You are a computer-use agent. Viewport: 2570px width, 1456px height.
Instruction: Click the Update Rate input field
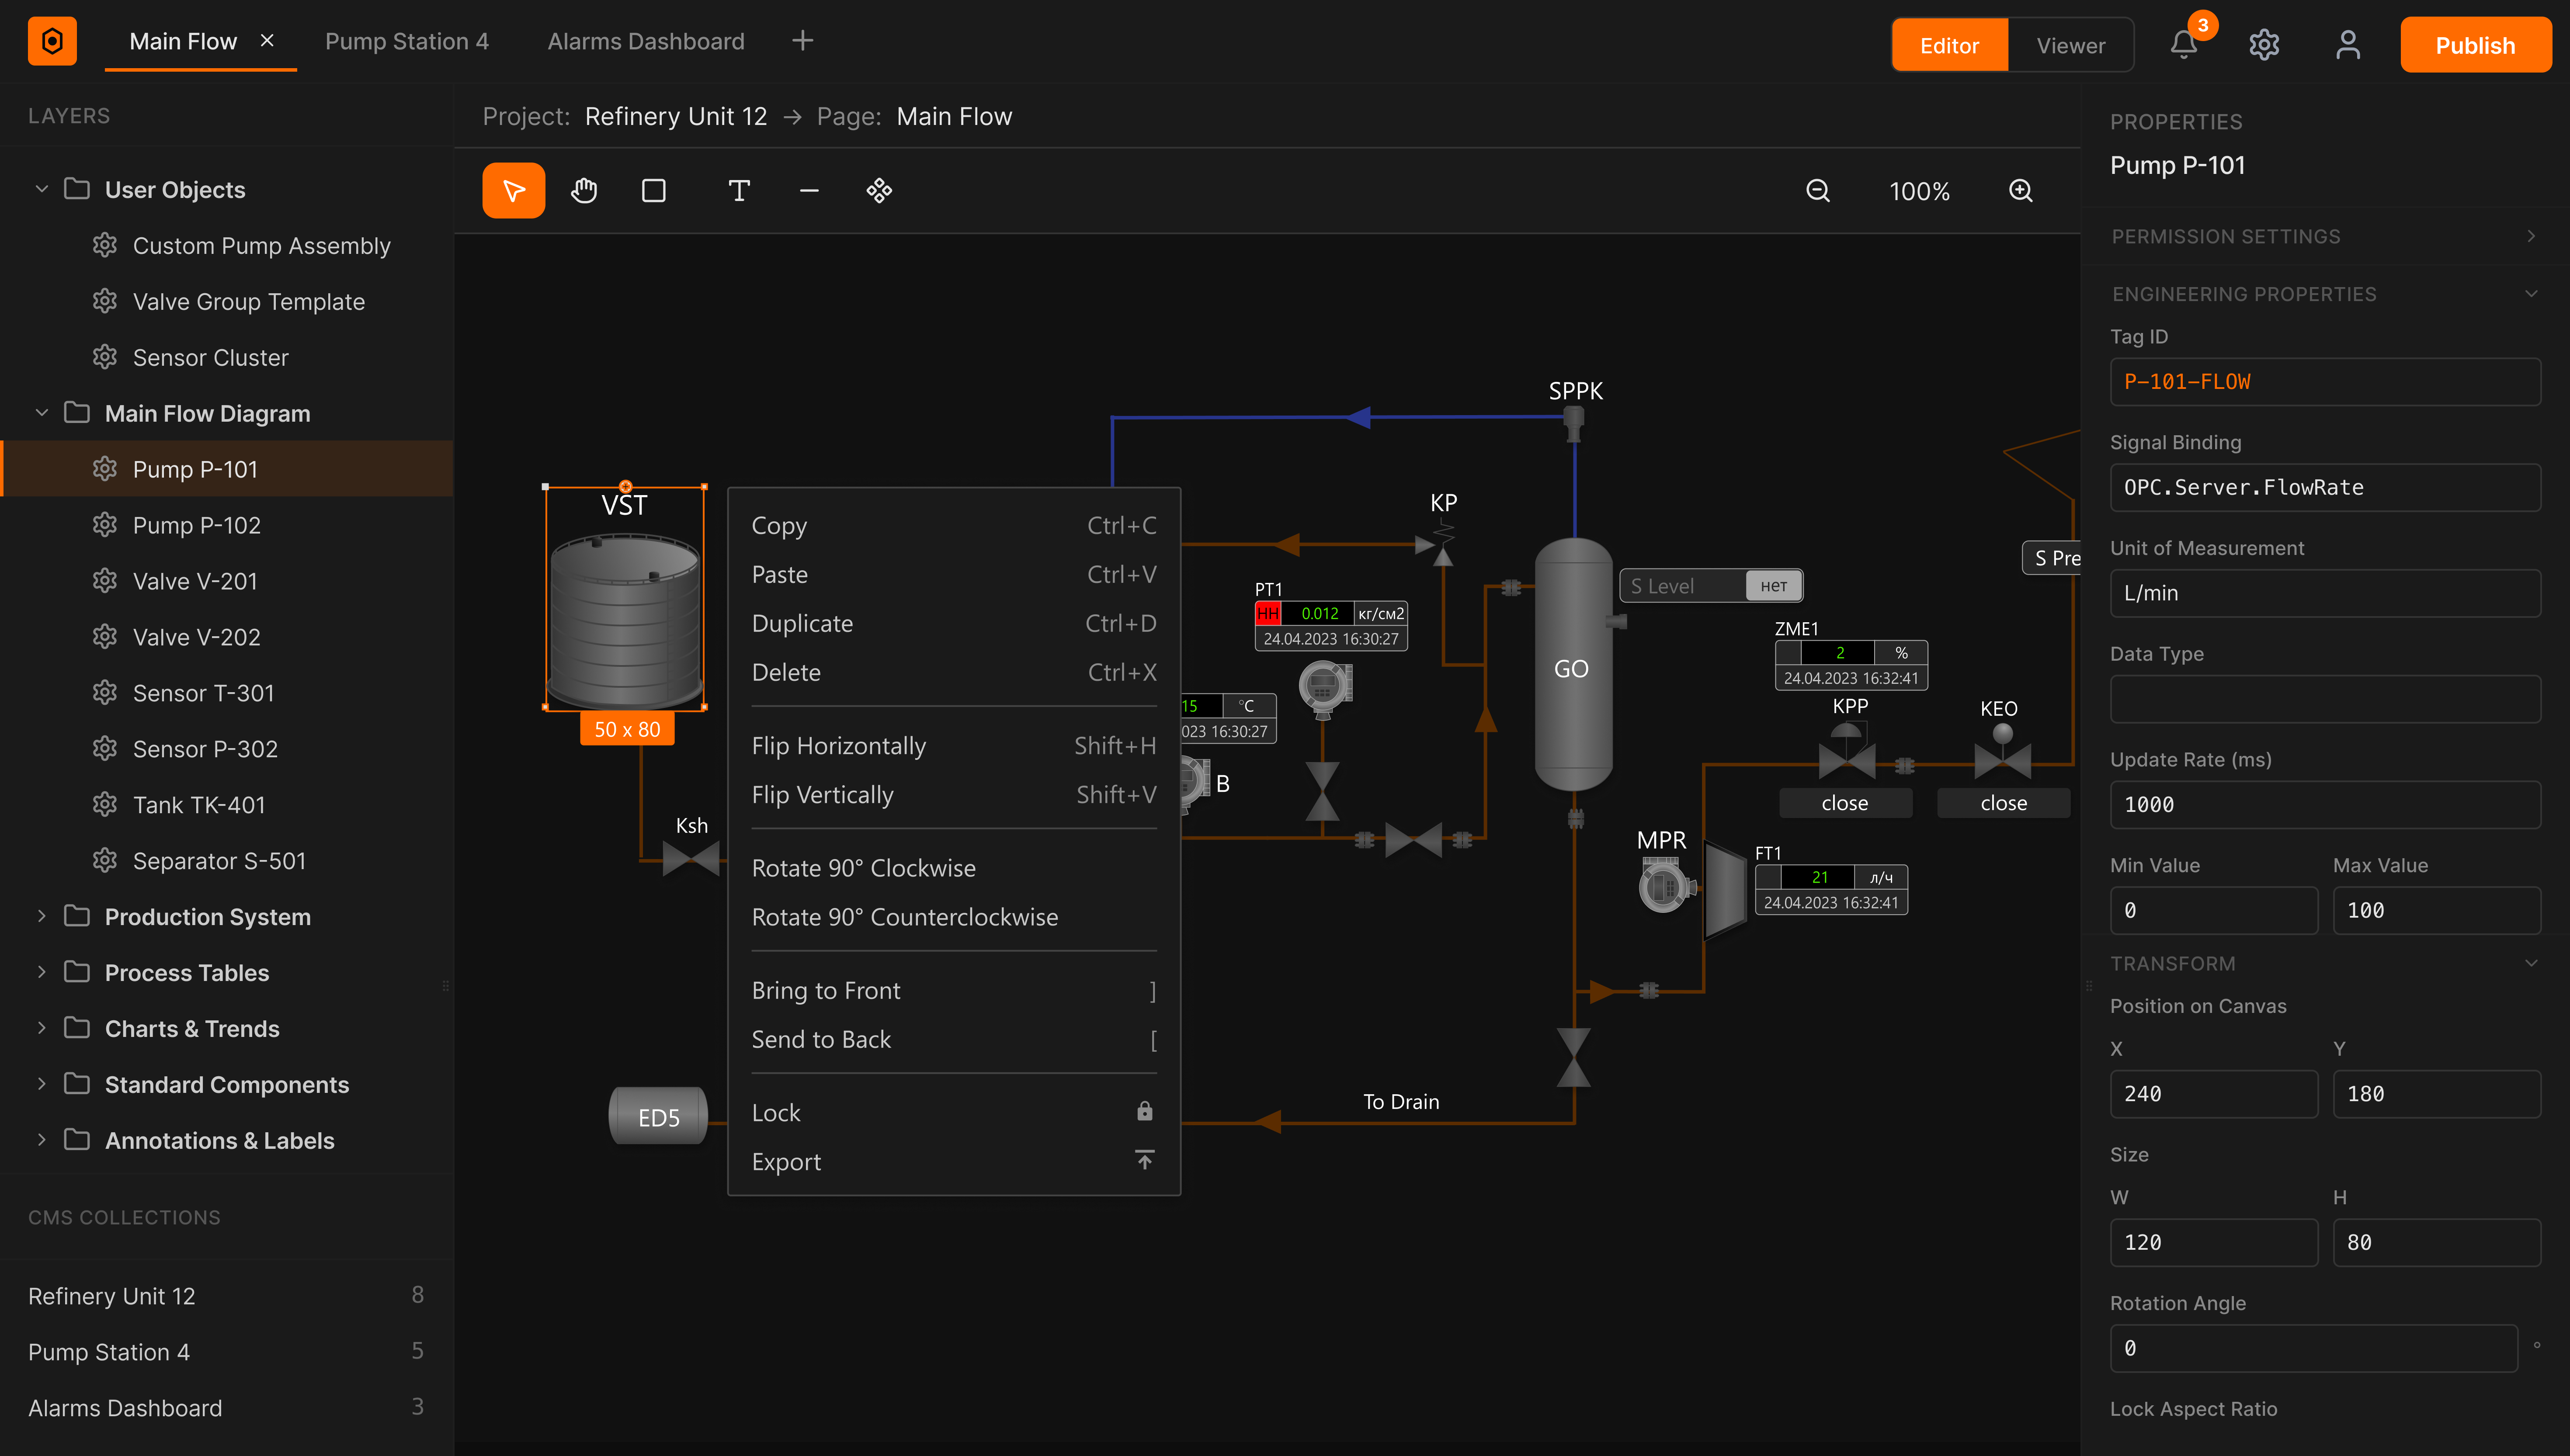pyautogui.click(x=2325, y=805)
